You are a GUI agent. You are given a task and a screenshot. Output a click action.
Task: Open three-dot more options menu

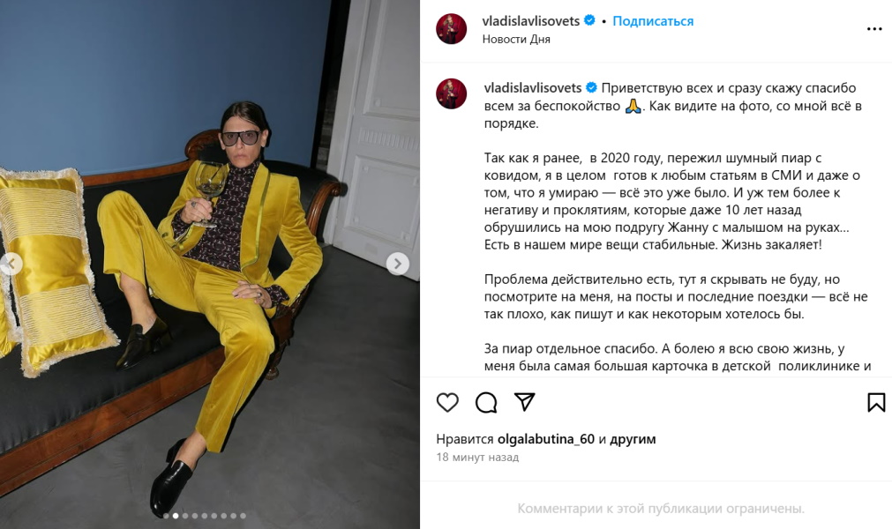pyautogui.click(x=874, y=29)
